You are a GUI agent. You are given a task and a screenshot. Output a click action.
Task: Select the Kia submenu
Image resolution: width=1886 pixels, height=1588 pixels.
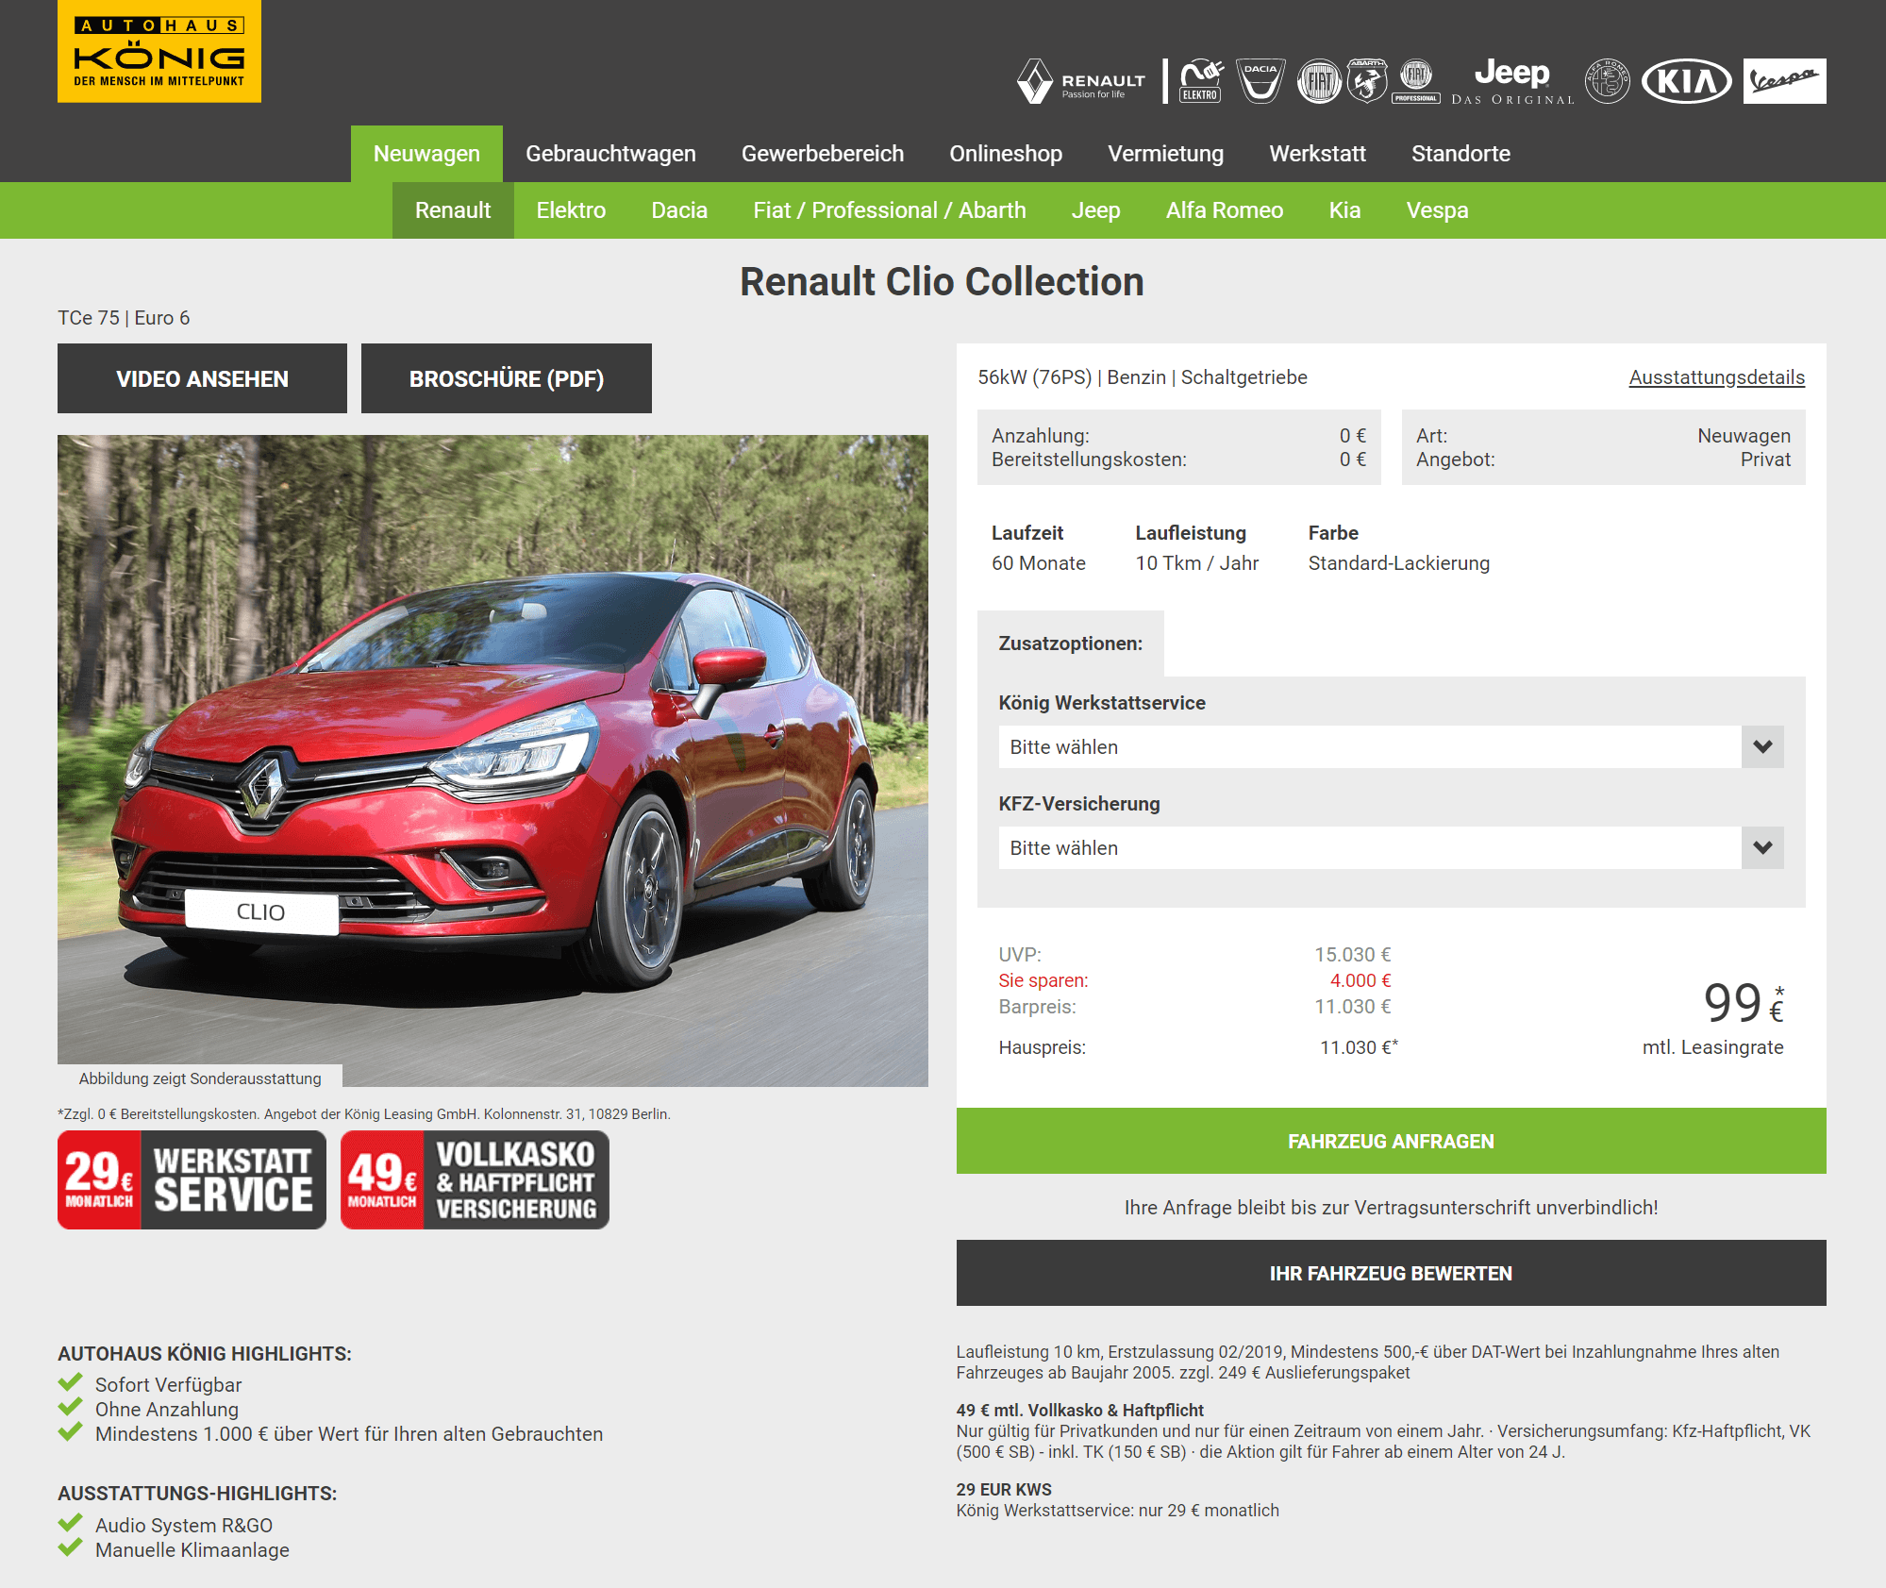1344,210
